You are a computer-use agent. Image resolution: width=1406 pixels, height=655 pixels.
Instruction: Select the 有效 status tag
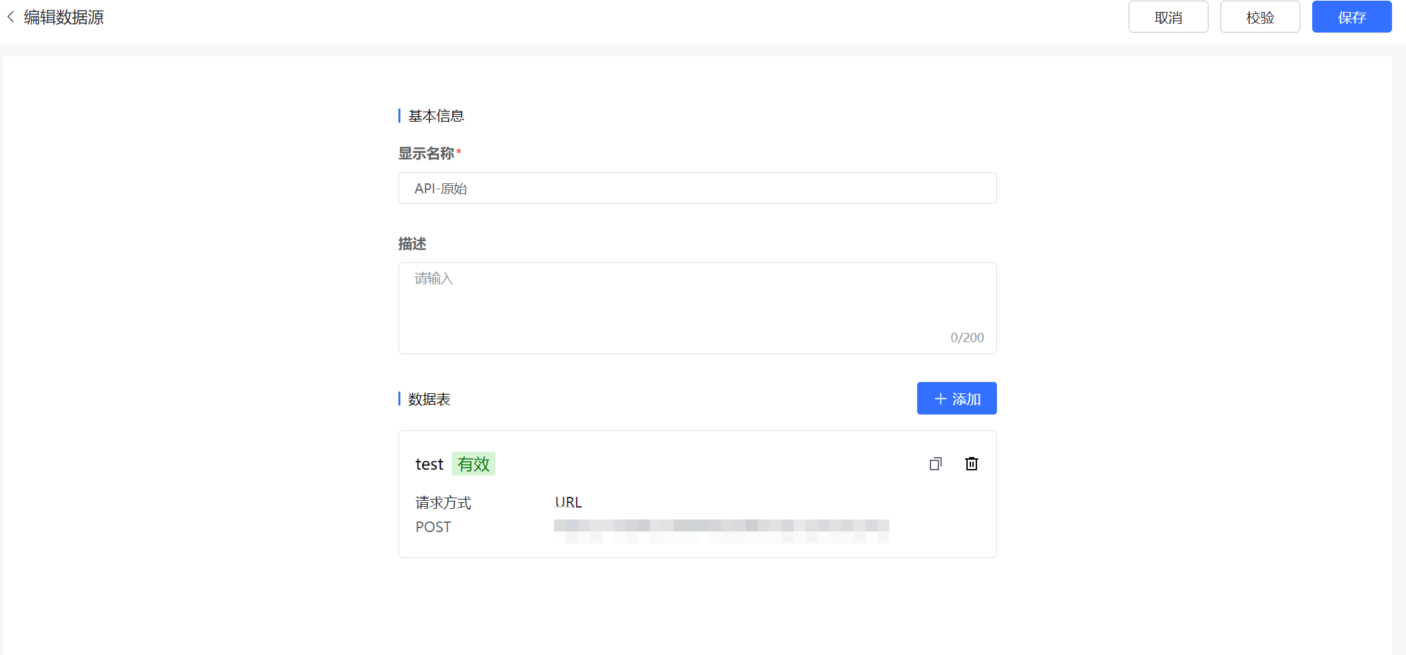[474, 464]
